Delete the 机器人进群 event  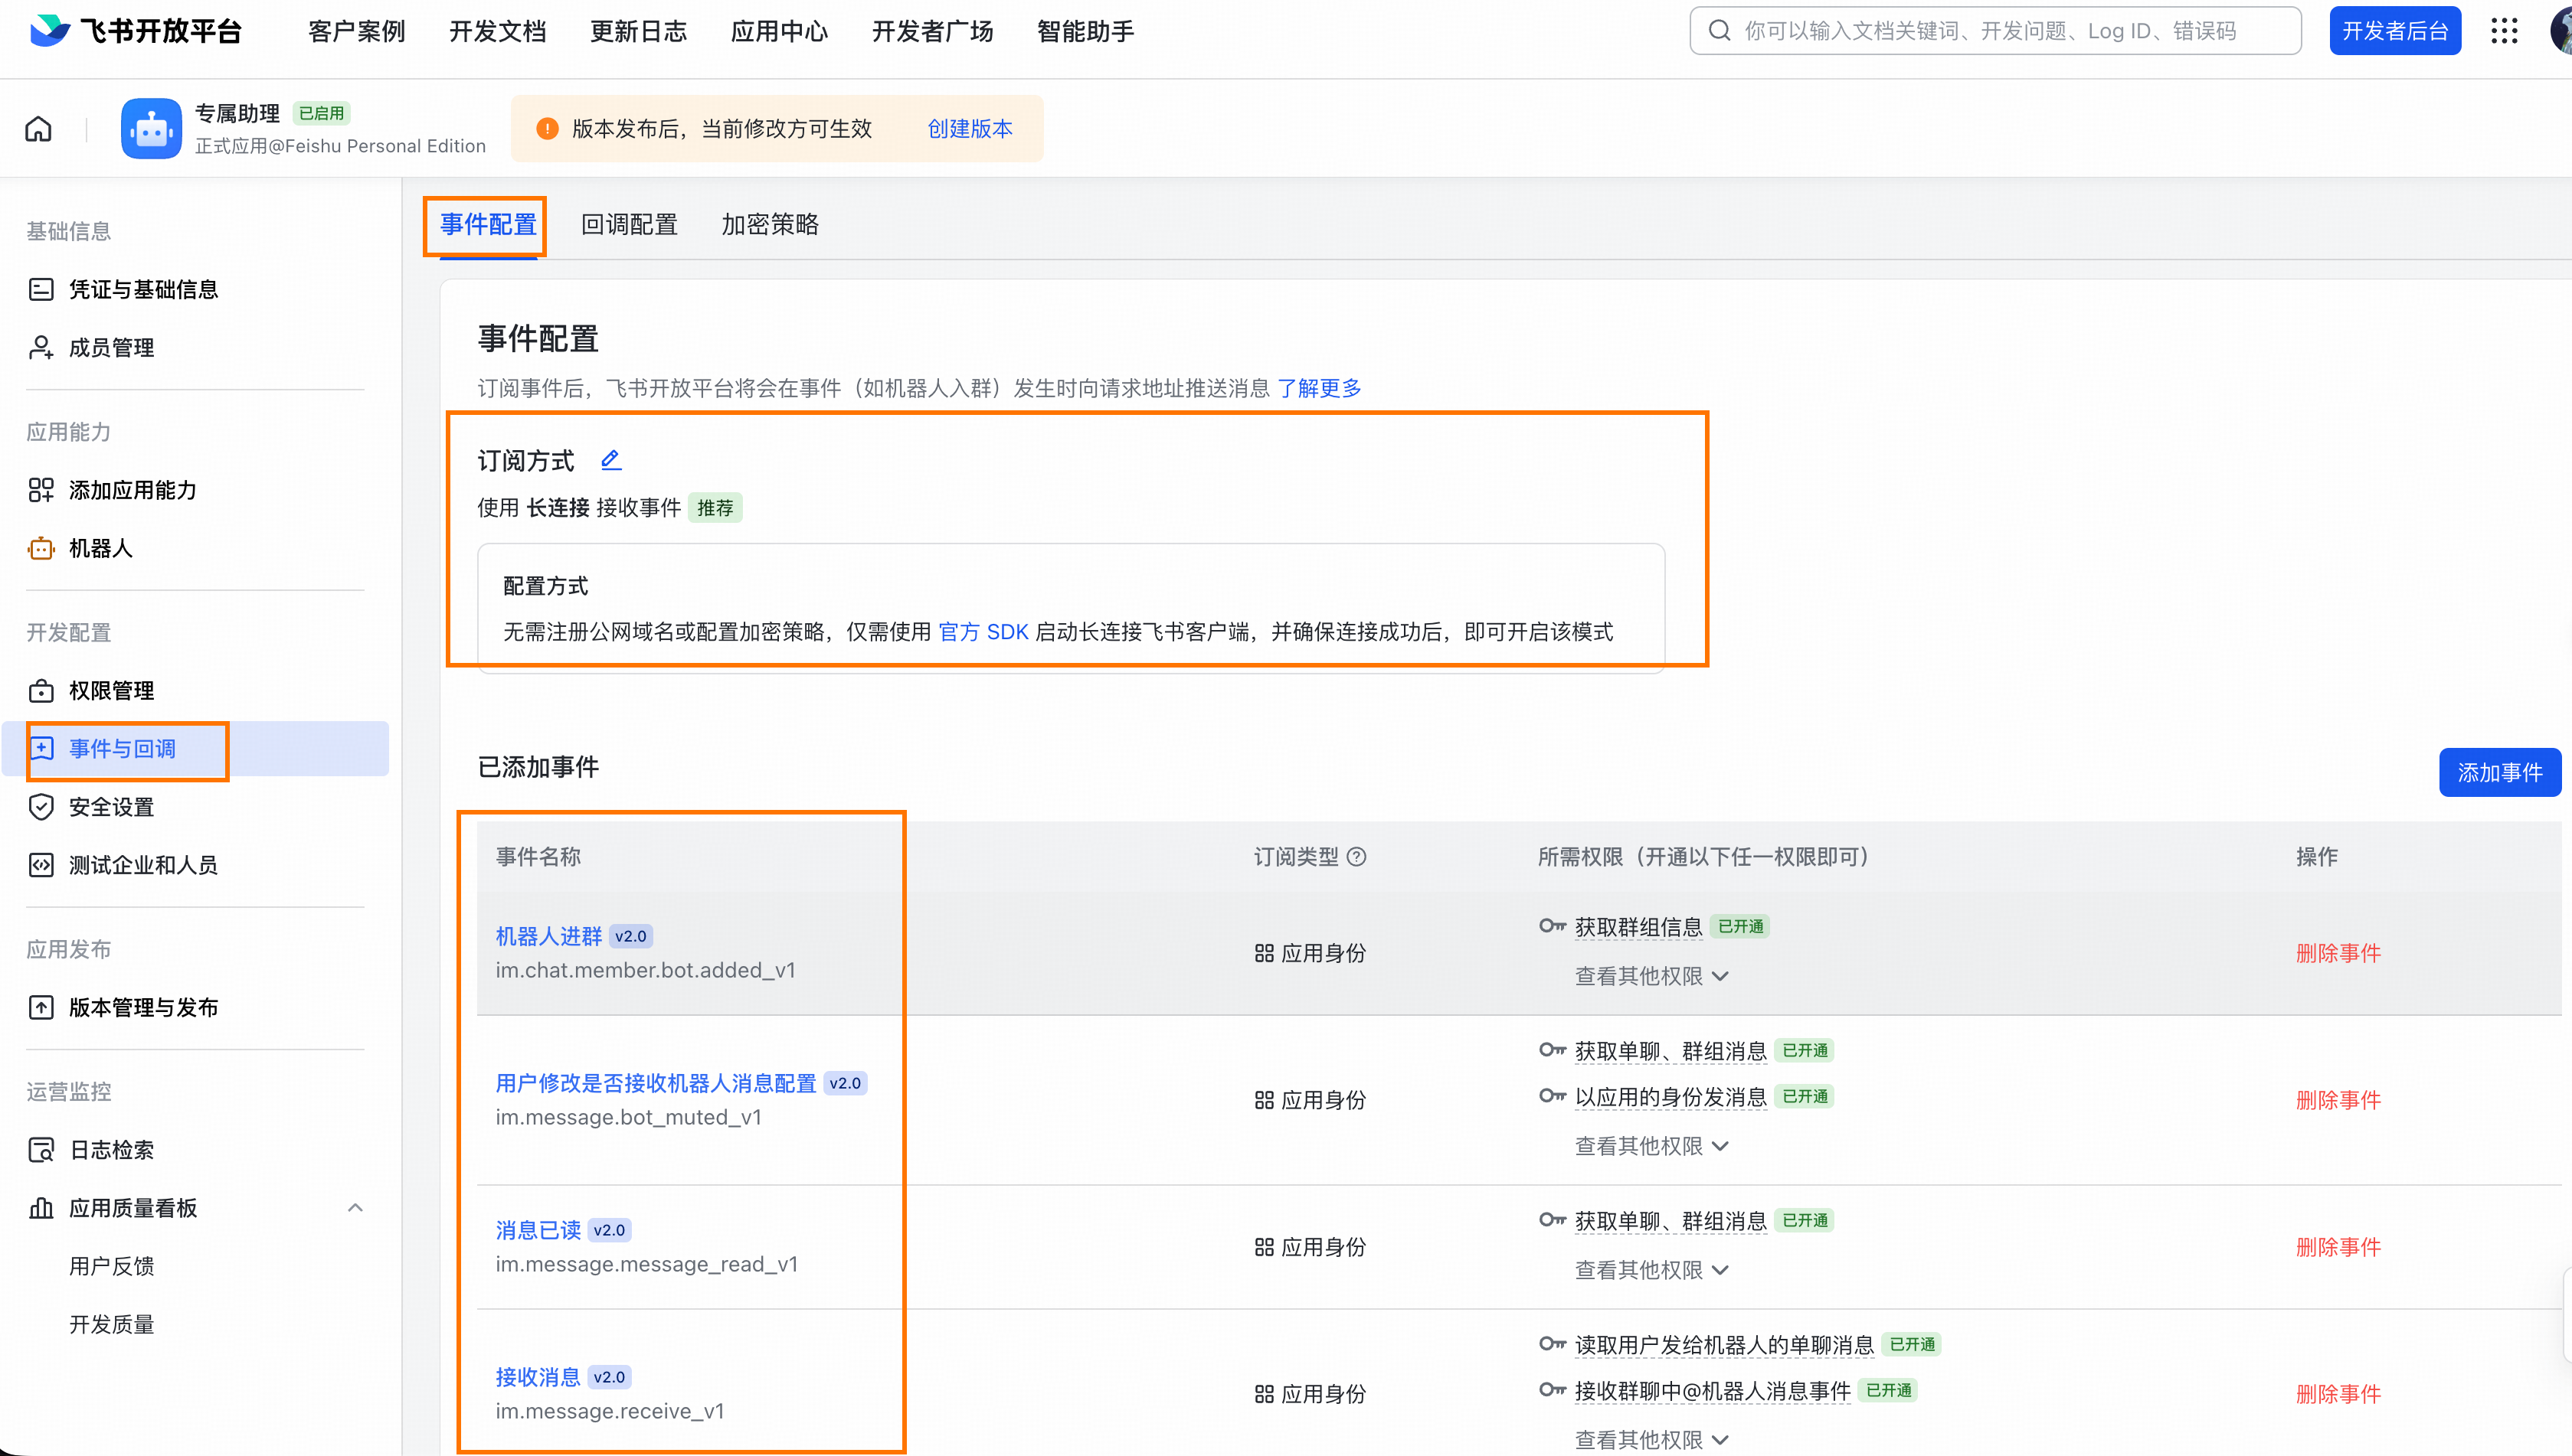click(2338, 953)
